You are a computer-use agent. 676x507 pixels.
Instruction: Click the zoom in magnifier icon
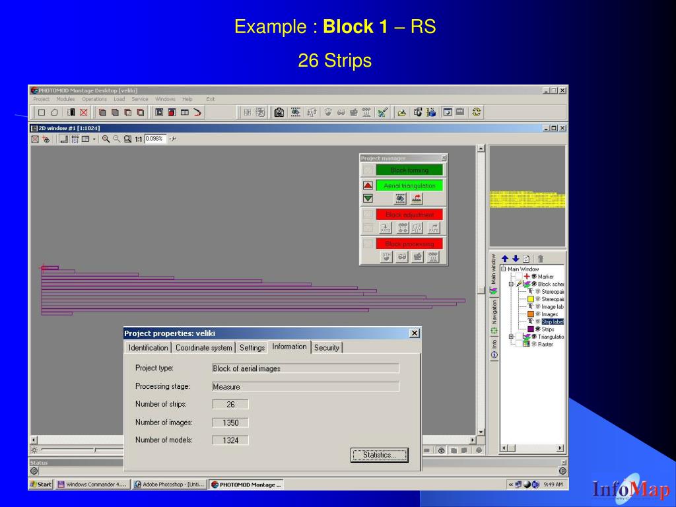coord(106,139)
